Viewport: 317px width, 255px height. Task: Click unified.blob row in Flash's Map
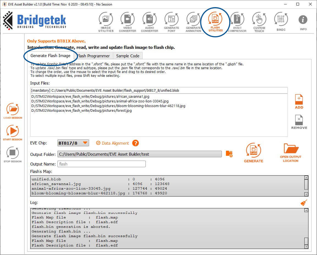(98, 179)
